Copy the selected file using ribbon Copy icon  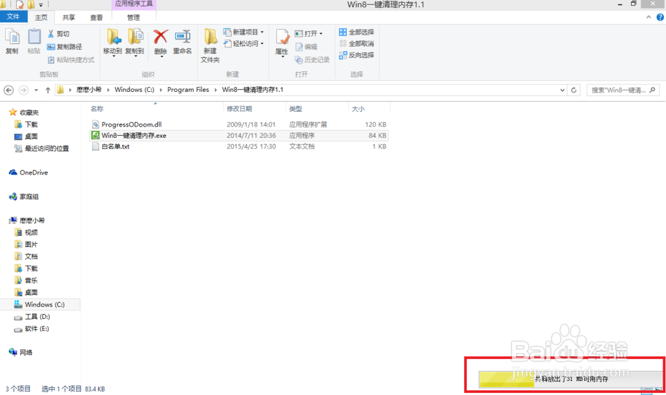[12, 40]
